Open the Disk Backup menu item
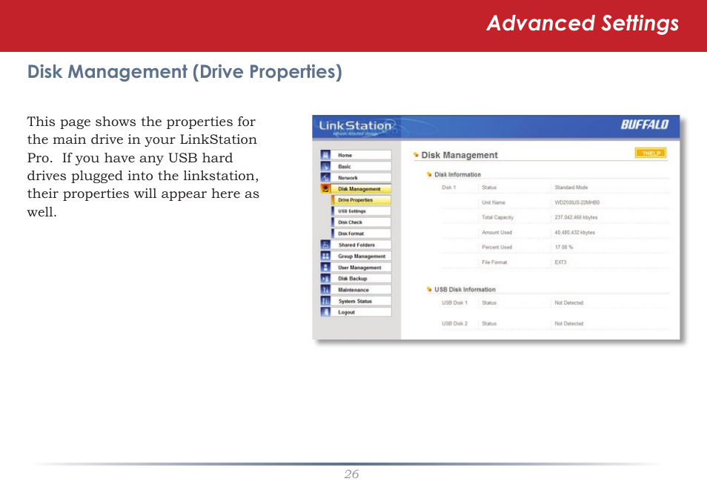The image size is (707, 490). tap(361, 279)
